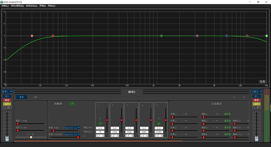Toggle the equalizer 开 on/off switch

(x=72, y=103)
